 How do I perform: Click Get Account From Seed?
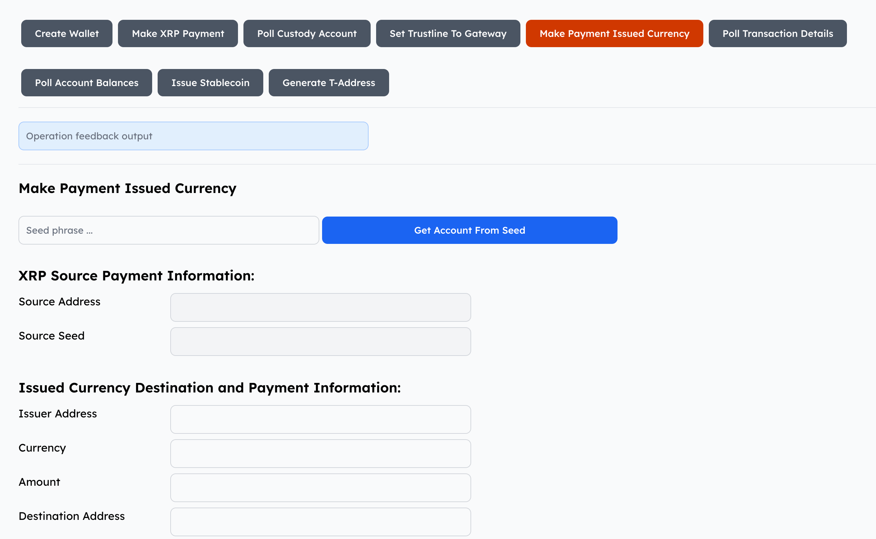tap(469, 230)
